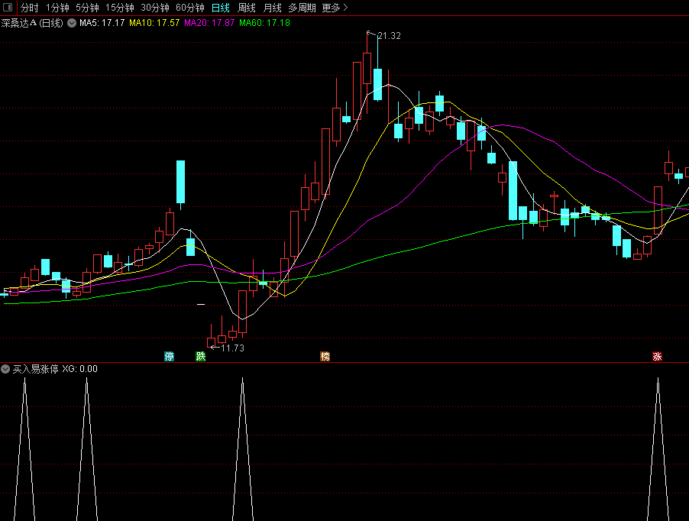Click the green 跌 event marker icon

pyautogui.click(x=200, y=356)
